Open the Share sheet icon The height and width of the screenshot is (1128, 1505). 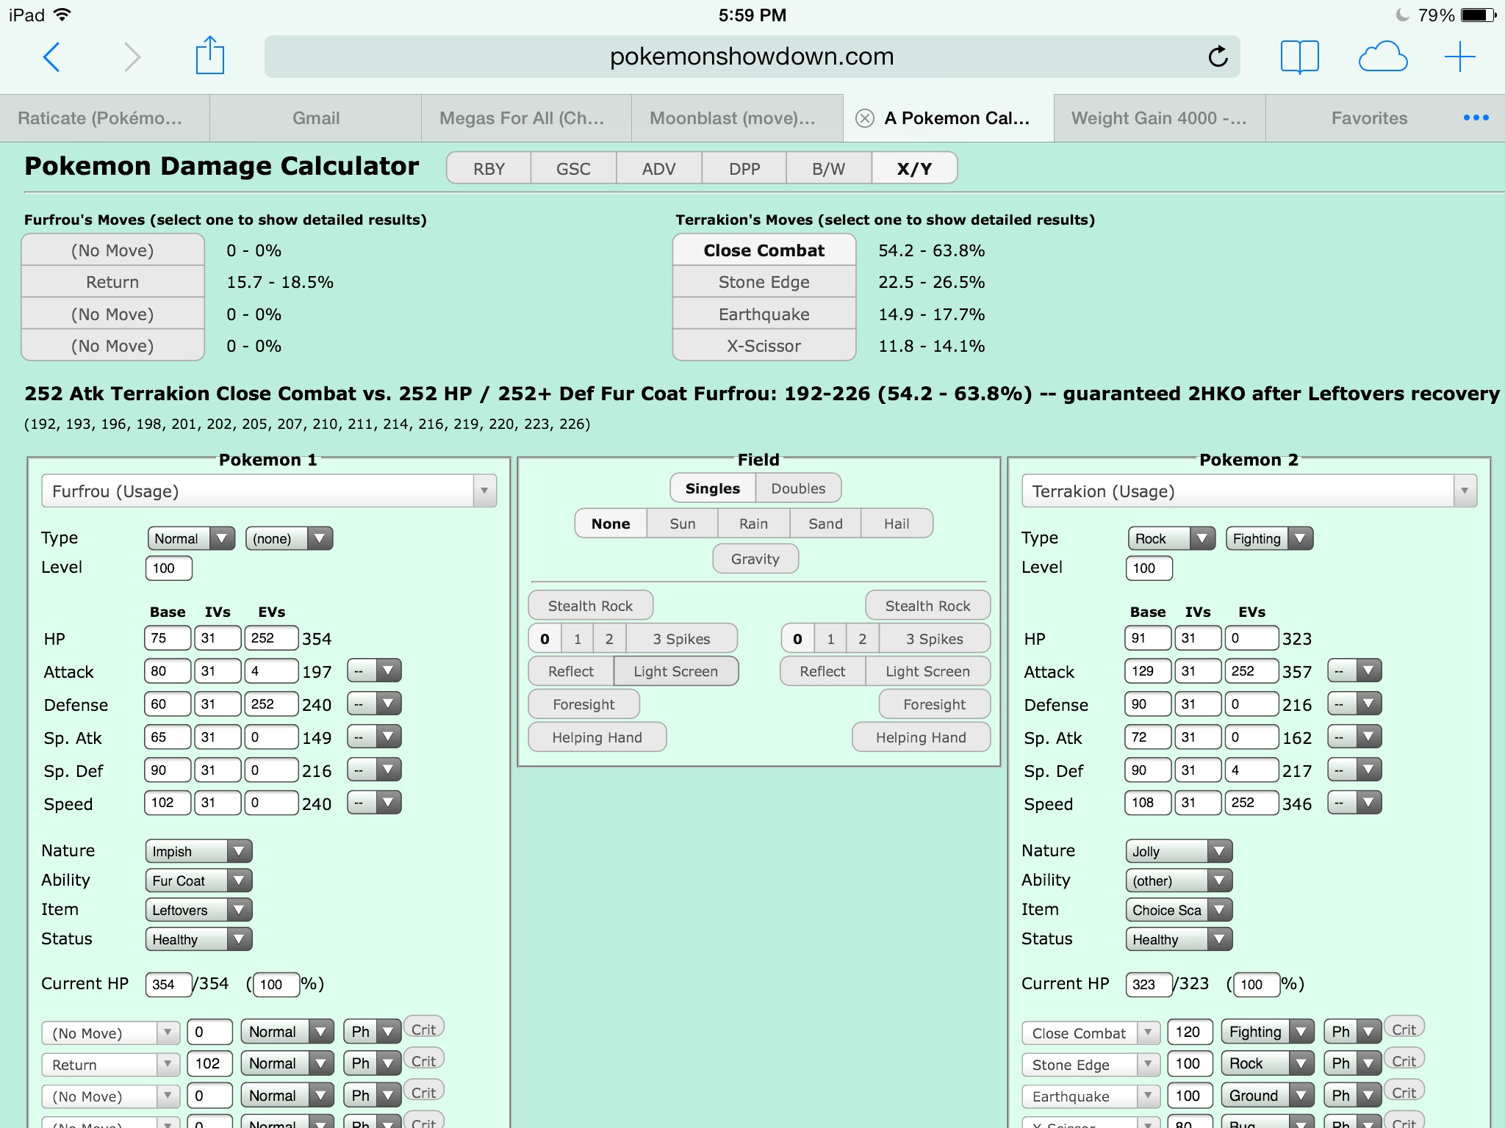pyautogui.click(x=209, y=57)
